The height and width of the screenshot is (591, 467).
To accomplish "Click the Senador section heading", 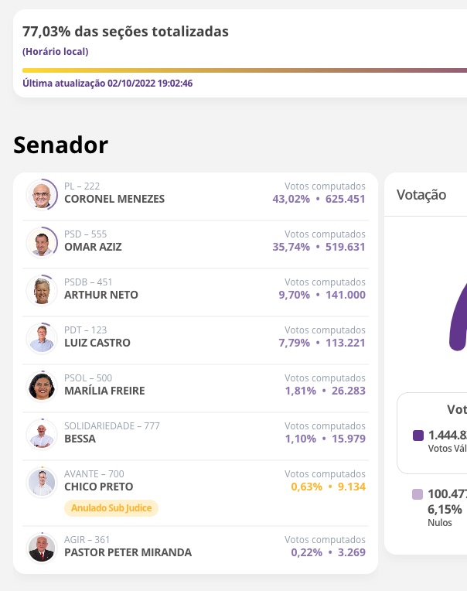I will click(61, 145).
